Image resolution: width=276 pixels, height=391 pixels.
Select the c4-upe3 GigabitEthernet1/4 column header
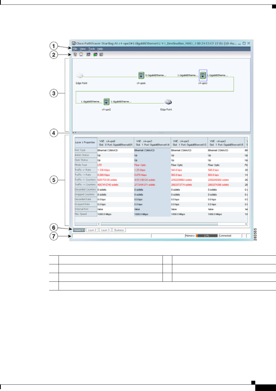[x=152, y=143]
